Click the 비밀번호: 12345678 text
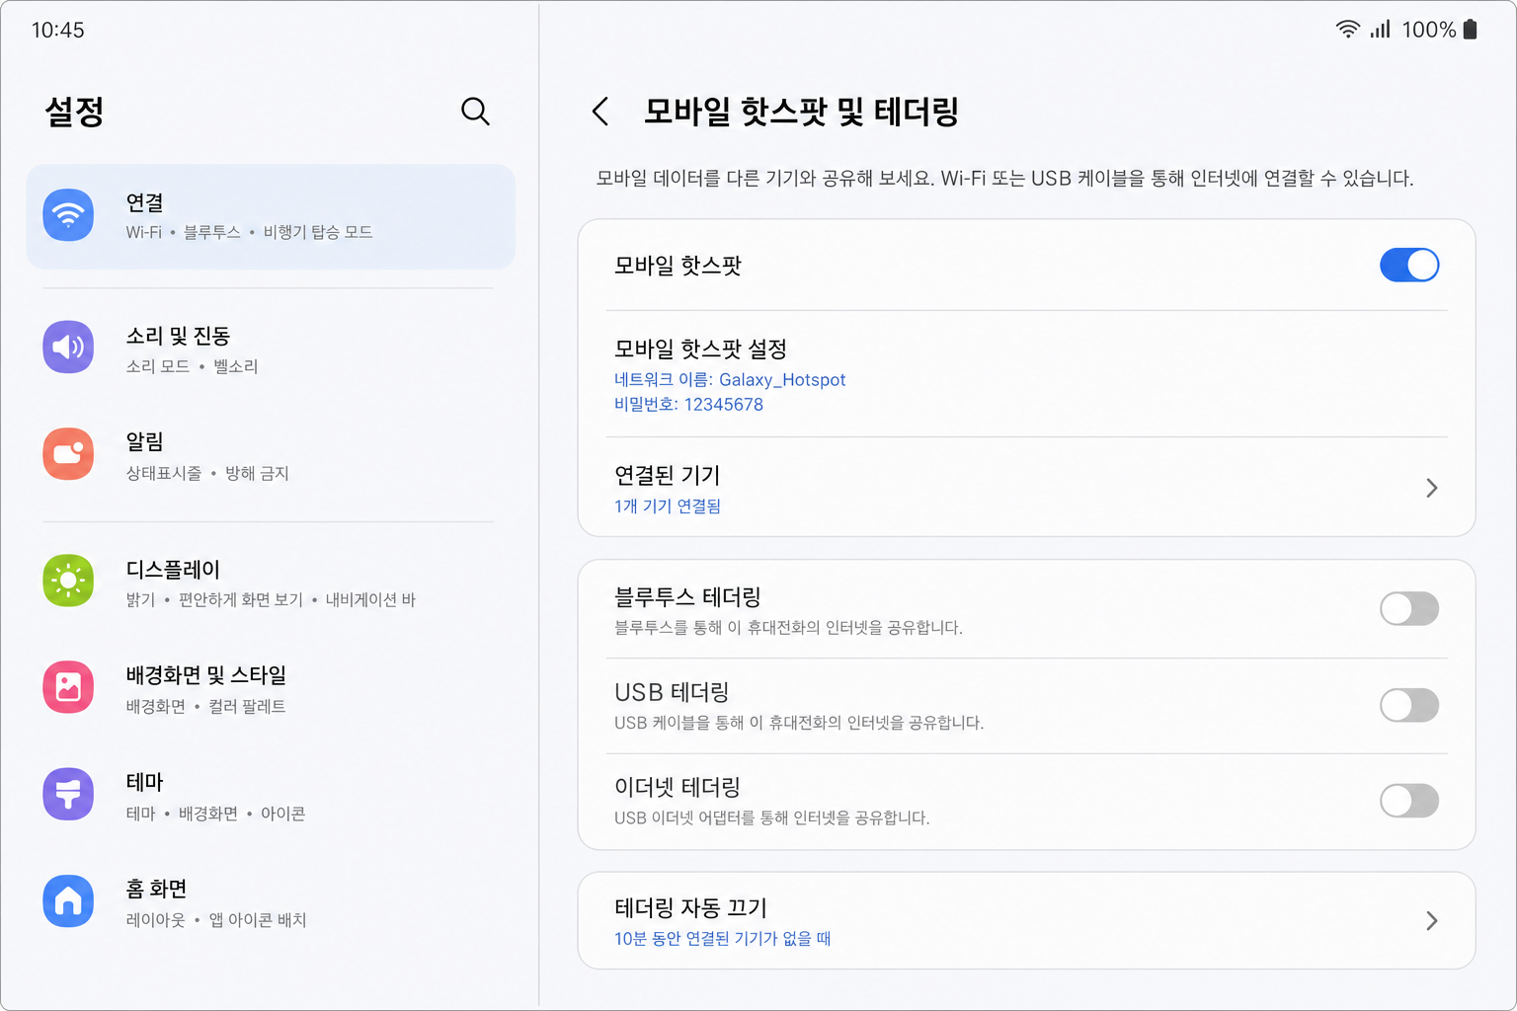This screenshot has height=1011, width=1517. [688, 405]
